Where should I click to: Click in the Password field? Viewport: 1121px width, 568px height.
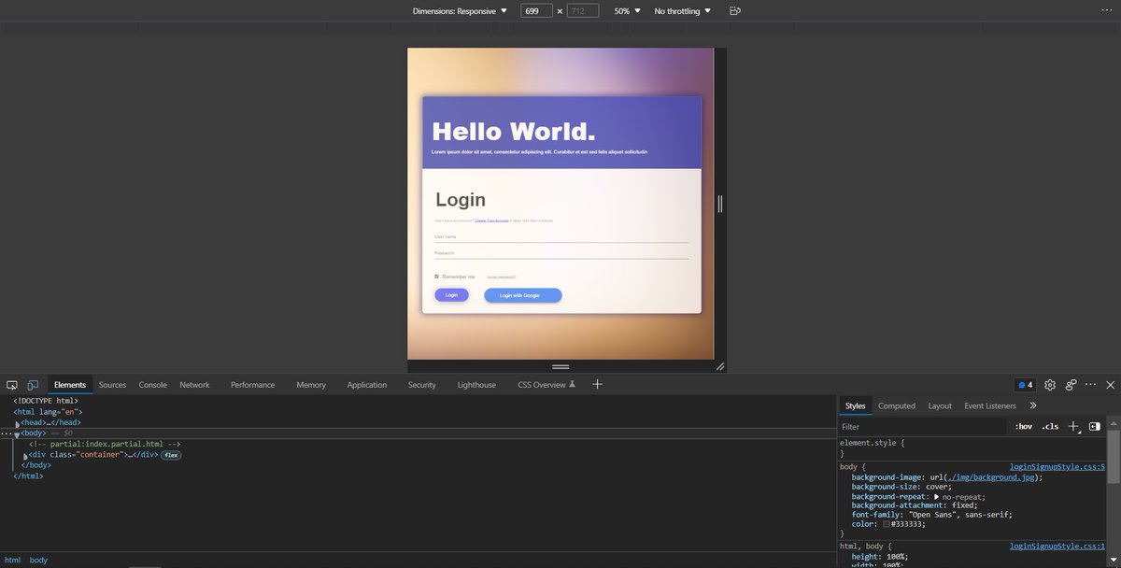point(561,253)
